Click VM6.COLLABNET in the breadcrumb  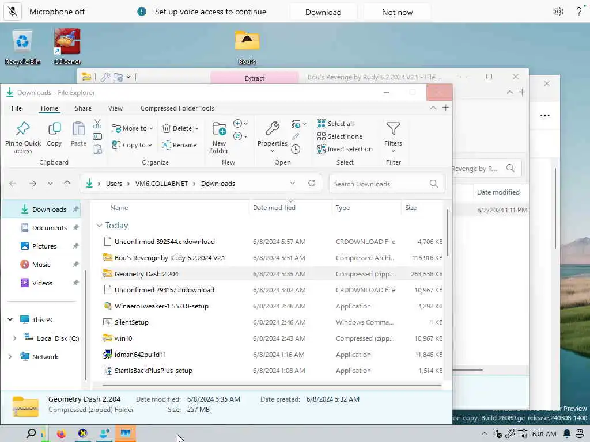click(x=161, y=184)
